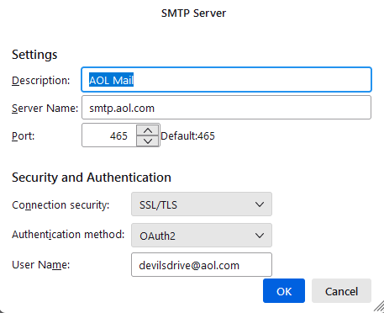Click the Authentication method label
The width and height of the screenshot is (384, 313).
click(68, 234)
